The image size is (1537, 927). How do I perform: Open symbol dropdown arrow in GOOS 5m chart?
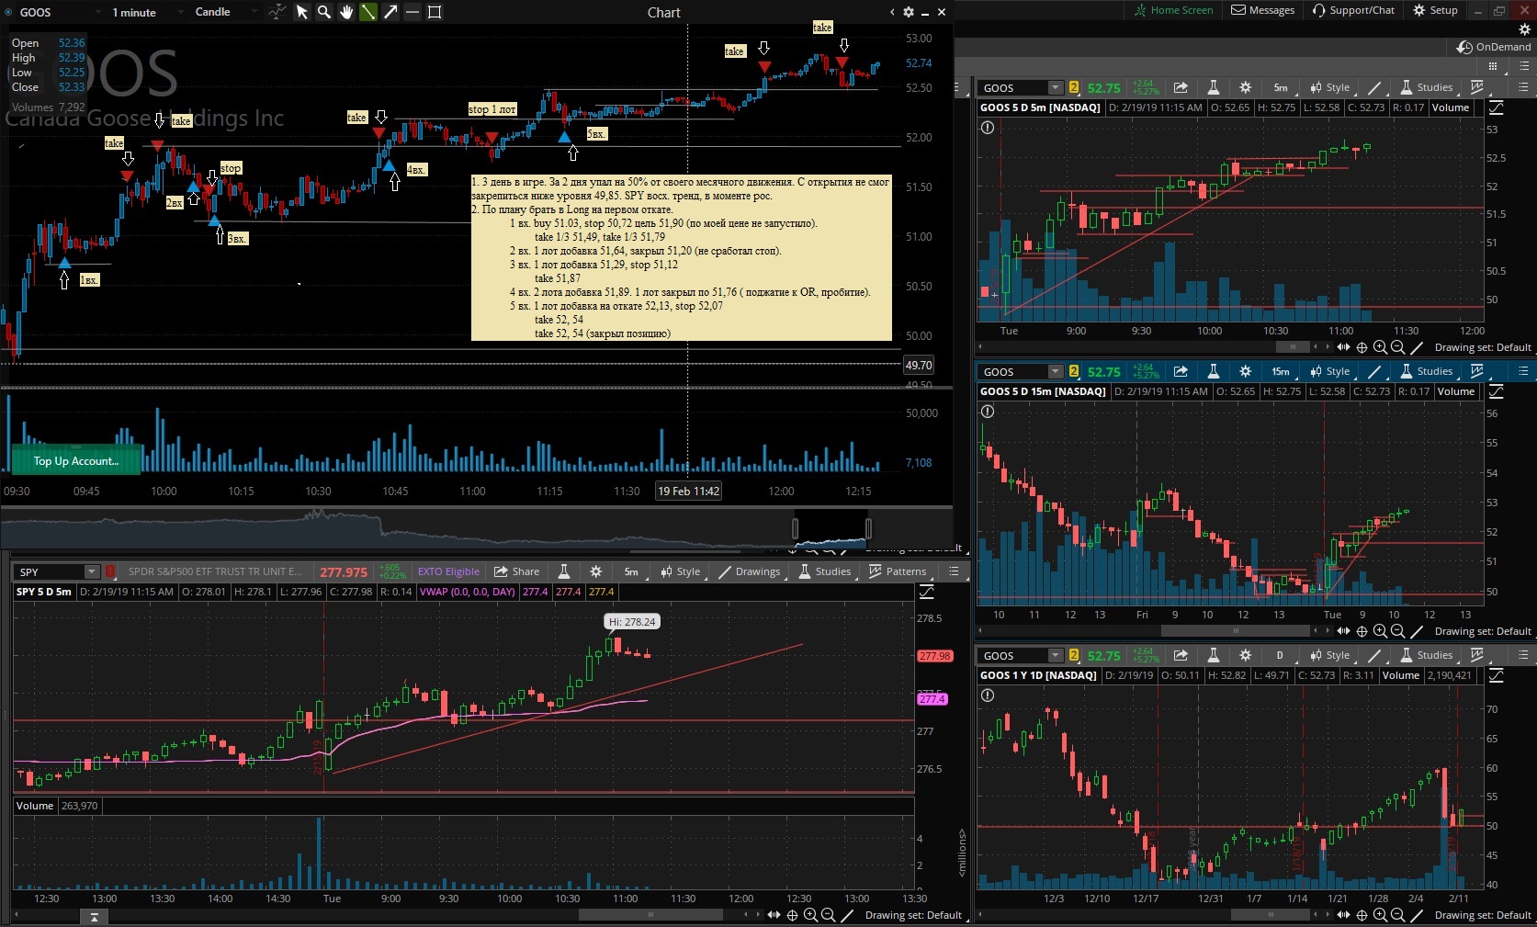pyautogui.click(x=1055, y=87)
